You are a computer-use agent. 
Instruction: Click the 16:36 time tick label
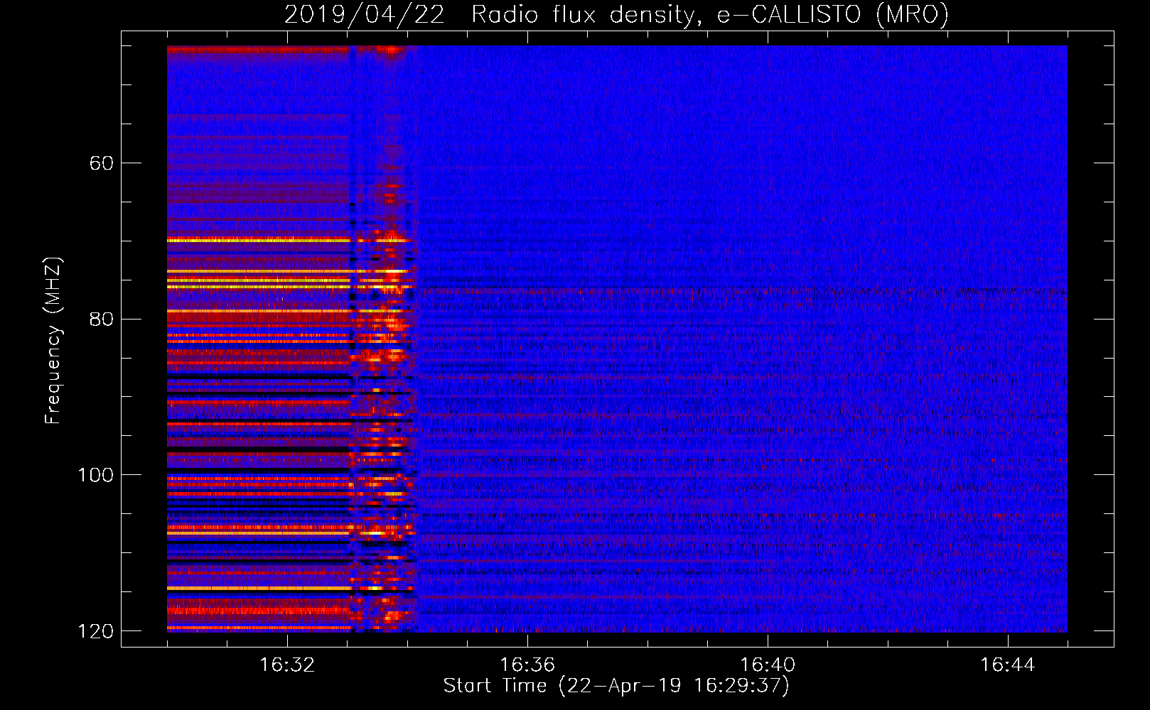[527, 665]
